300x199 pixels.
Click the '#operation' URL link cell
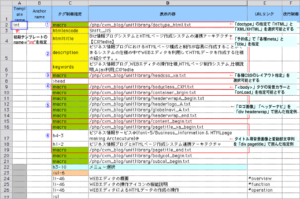265,190
